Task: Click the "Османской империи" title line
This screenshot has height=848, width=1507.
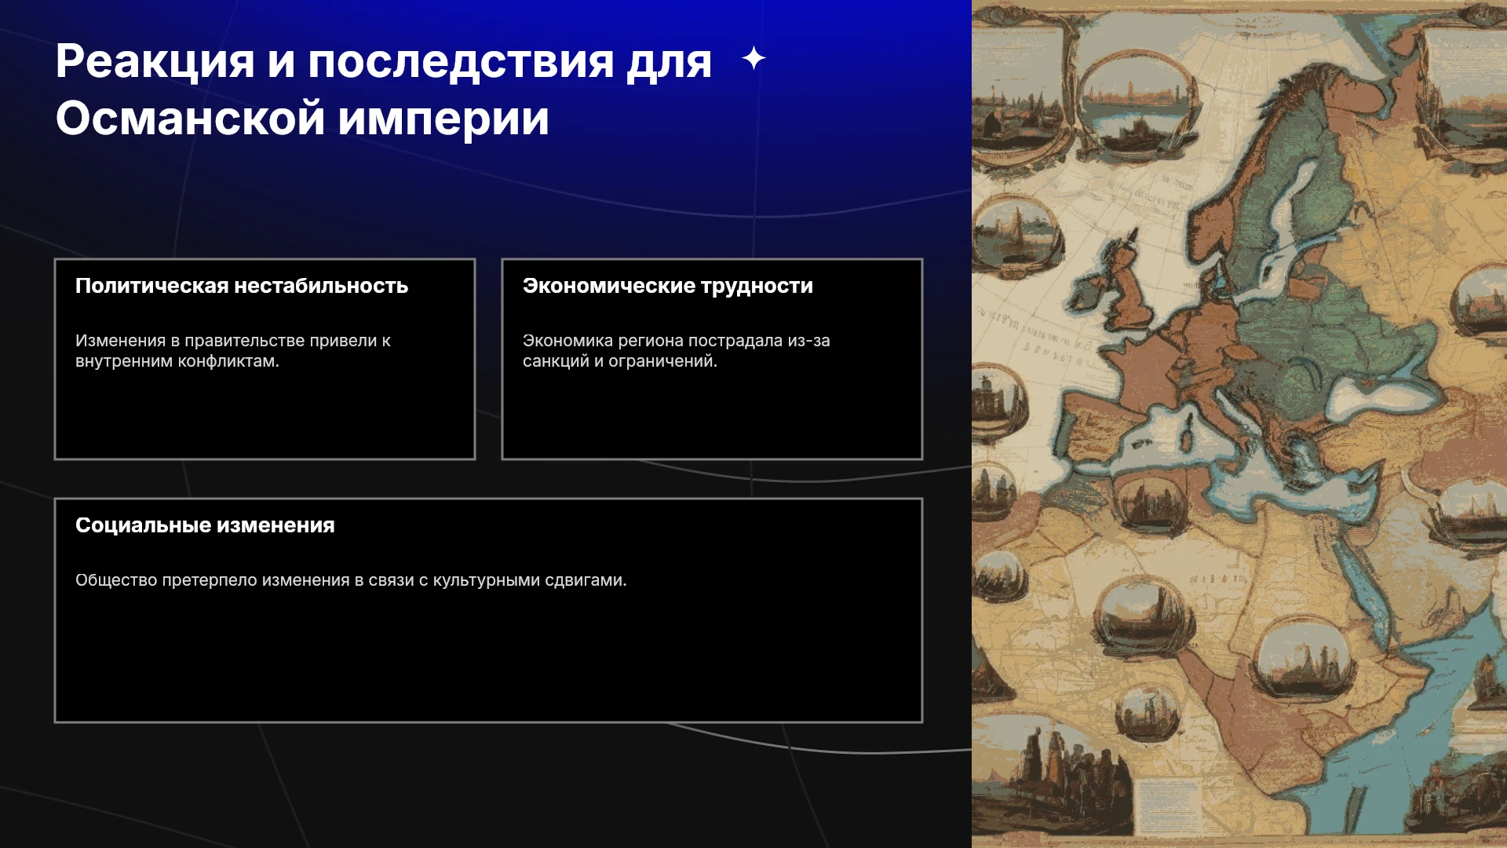Action: click(302, 119)
